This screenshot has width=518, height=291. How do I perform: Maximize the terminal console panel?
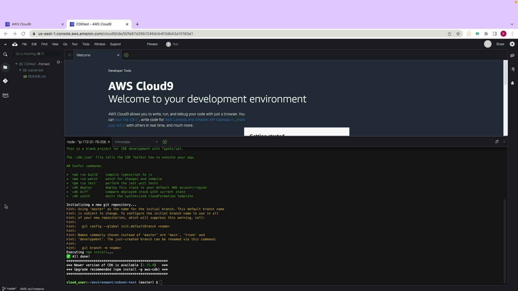pos(497,142)
